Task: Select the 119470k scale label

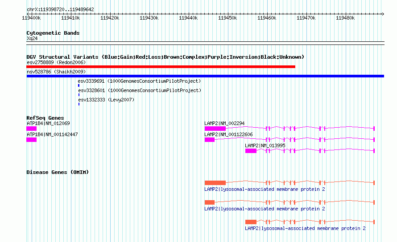Action: [306, 18]
